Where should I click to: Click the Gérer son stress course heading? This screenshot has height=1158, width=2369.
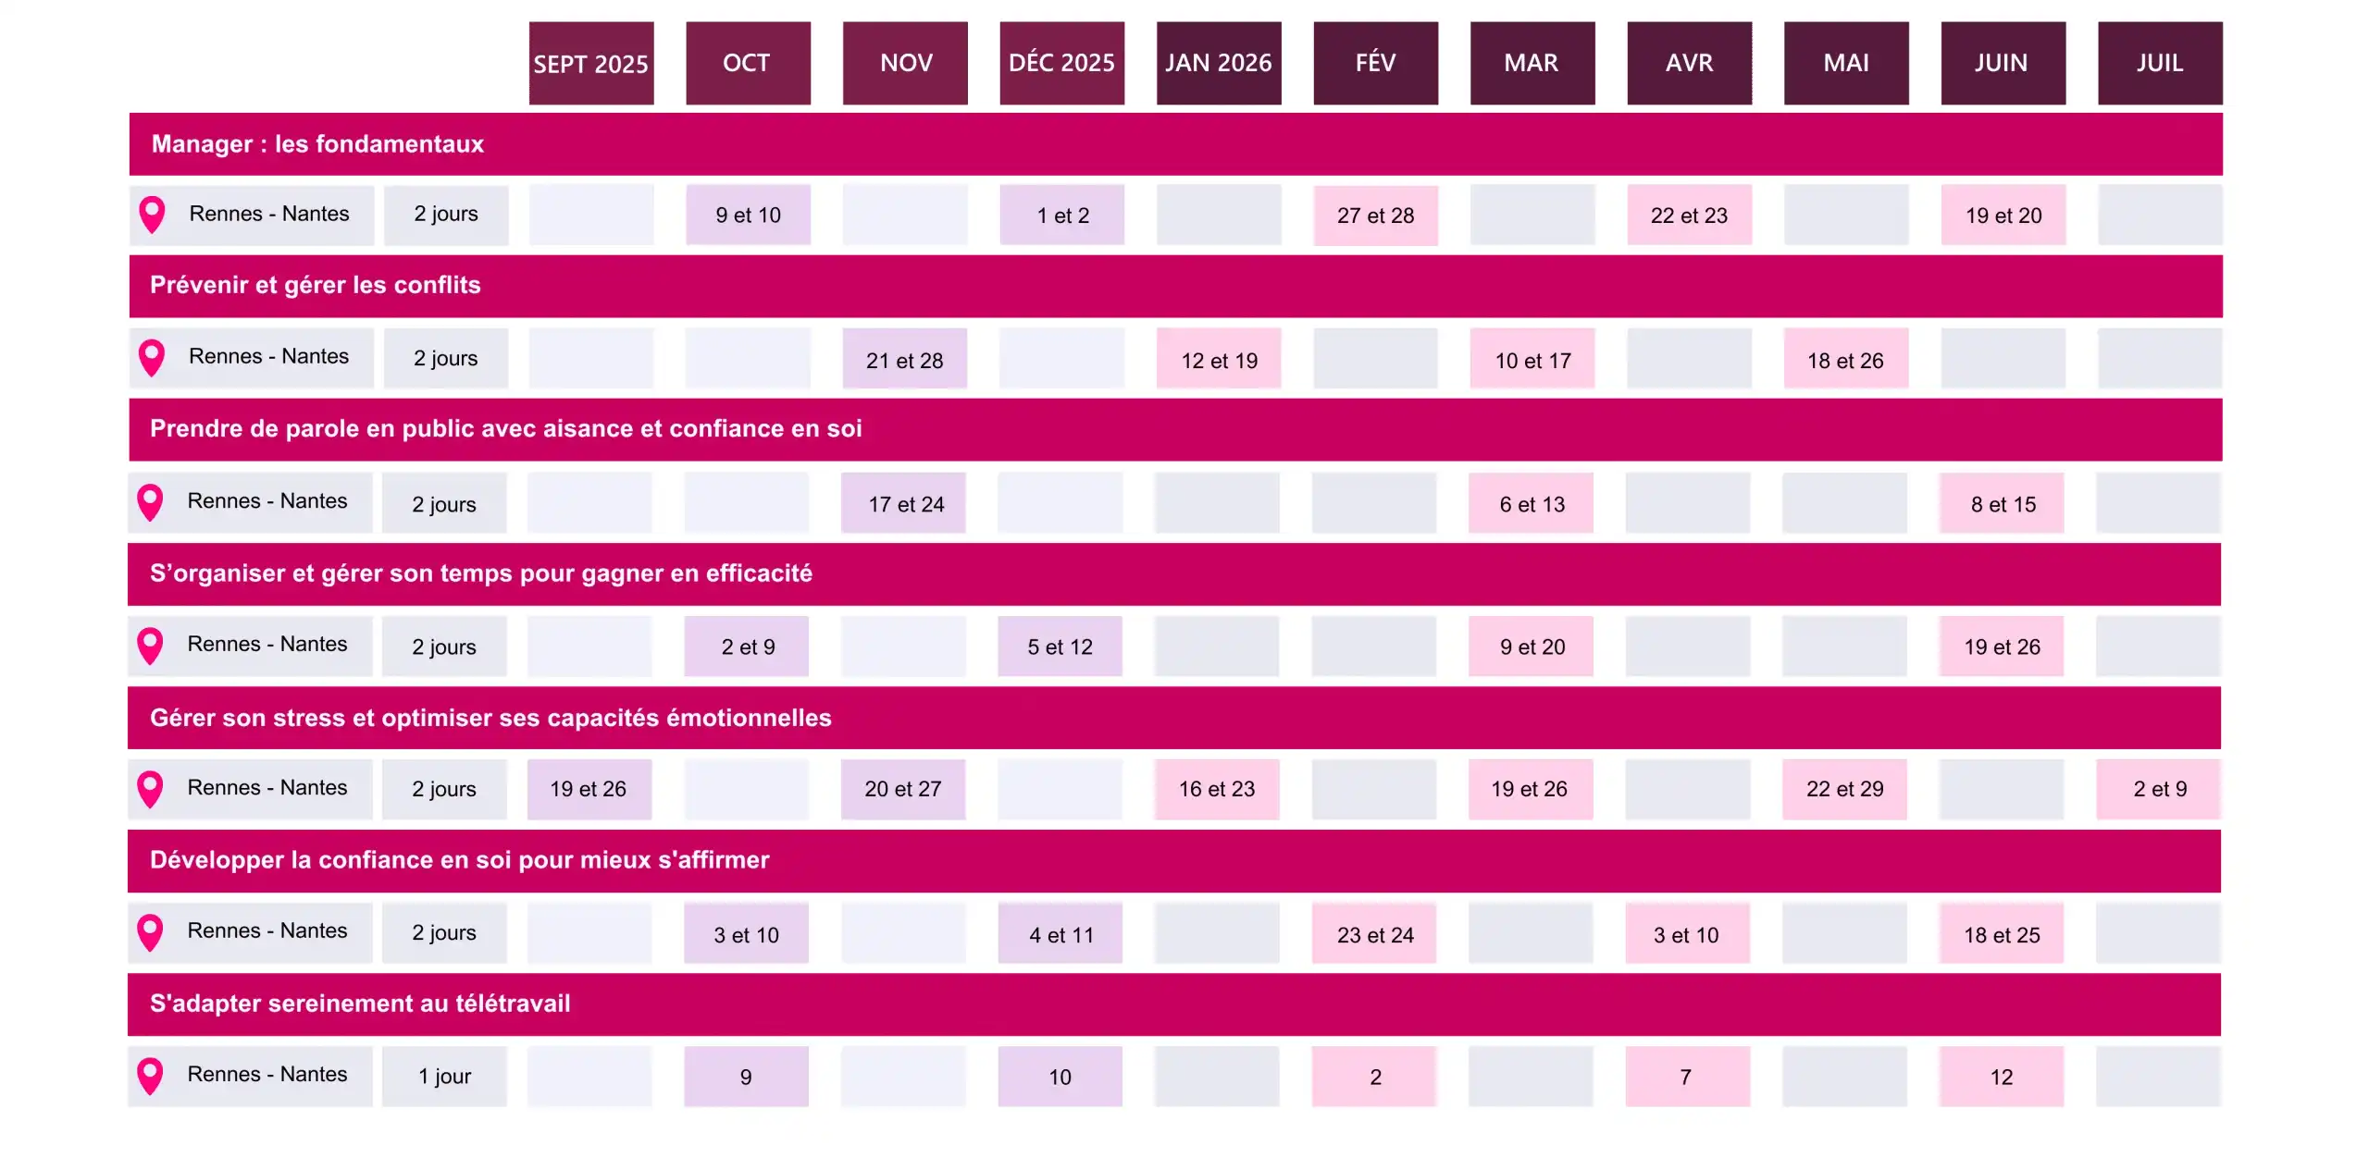pyautogui.click(x=490, y=718)
